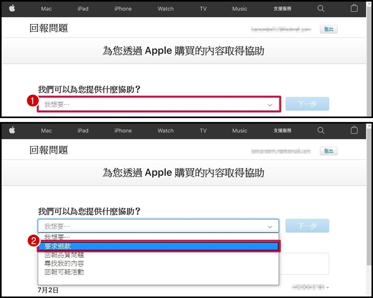The width and height of the screenshot is (373, 298).
Task: Open shopping bag icon in top screenshot
Action: coord(354,8)
